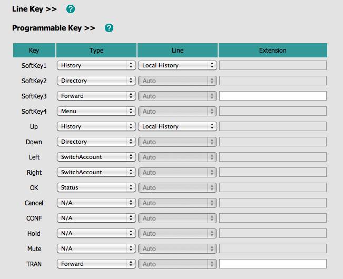Click Down key Auto Line dropdown

(178, 142)
